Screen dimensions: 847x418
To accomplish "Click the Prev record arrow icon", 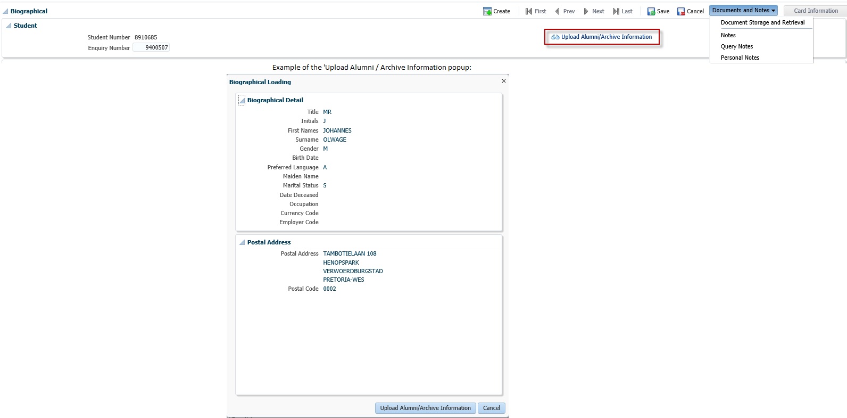I will click(x=557, y=11).
